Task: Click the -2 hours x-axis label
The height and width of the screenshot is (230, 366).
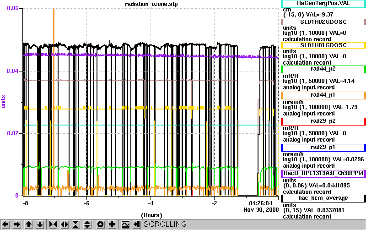Action: point(214,203)
